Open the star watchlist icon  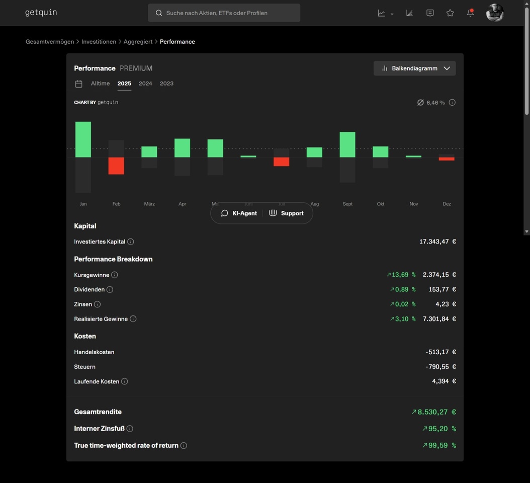click(x=450, y=13)
